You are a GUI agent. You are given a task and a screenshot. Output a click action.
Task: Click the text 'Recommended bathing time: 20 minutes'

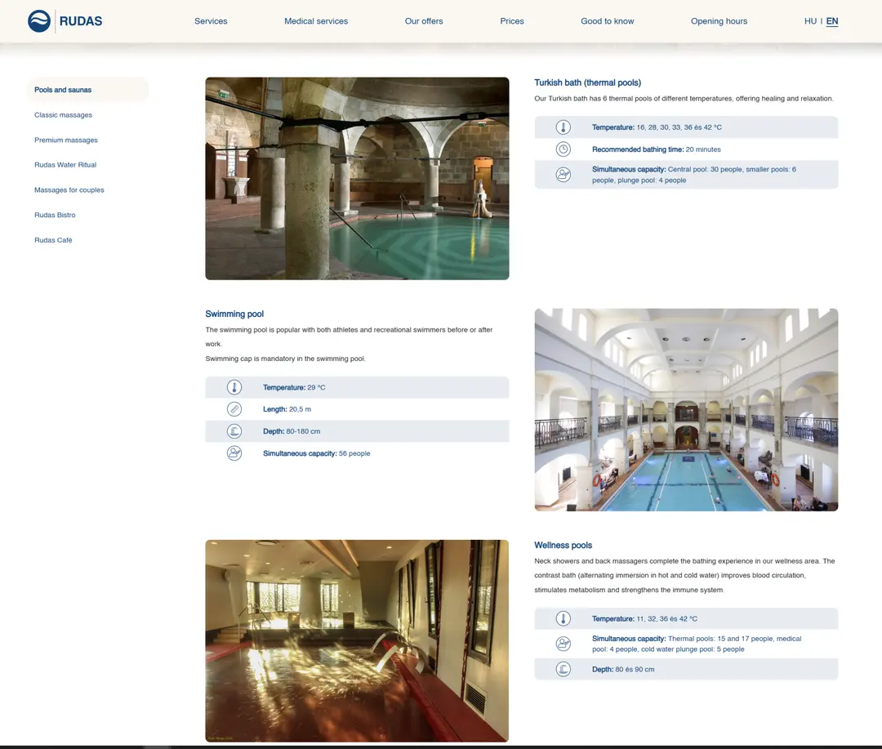coord(657,149)
